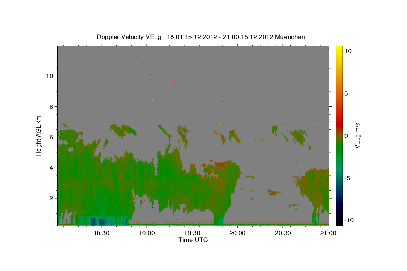Click the 19:30 time tick label
Screen dimensions: 407x271
[192, 233]
